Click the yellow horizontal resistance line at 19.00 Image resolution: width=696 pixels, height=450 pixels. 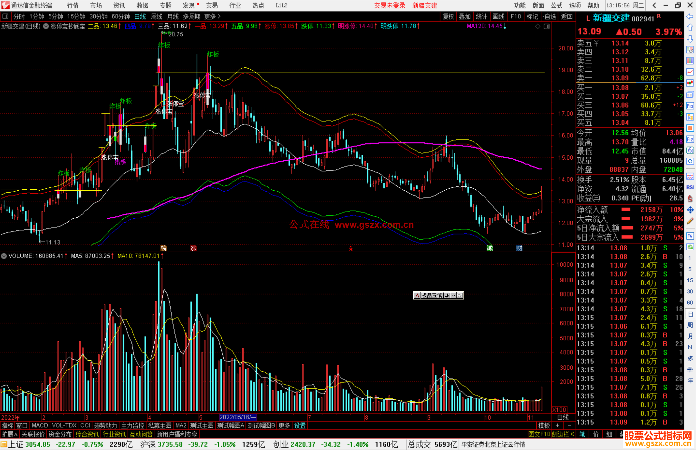coord(387,73)
